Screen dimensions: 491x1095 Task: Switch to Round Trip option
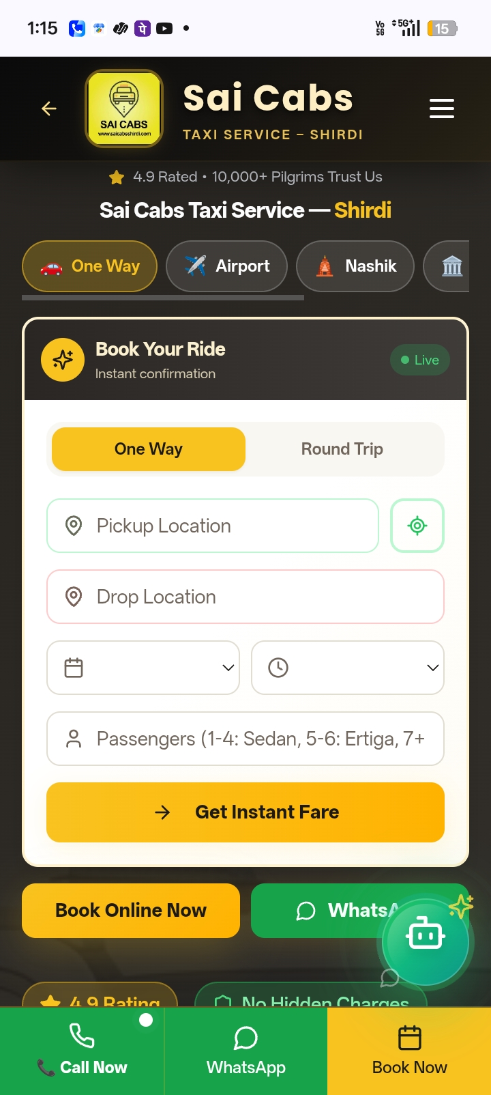(x=342, y=449)
